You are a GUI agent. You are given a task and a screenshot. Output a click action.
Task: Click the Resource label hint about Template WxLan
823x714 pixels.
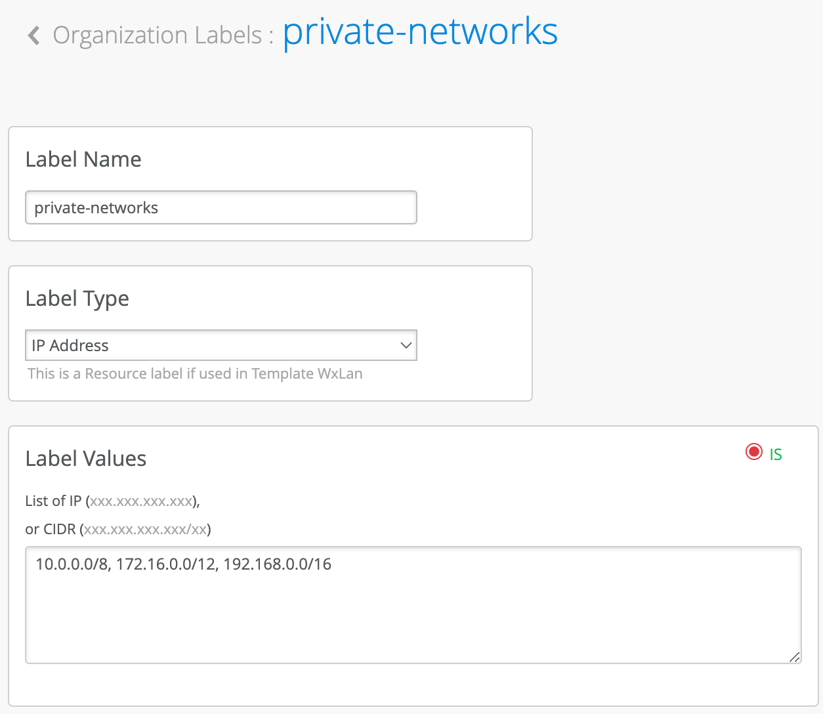[195, 374]
